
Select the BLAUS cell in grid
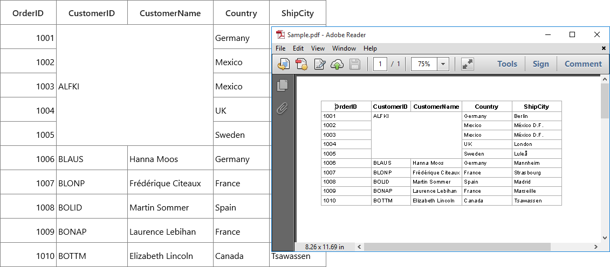[92, 158]
